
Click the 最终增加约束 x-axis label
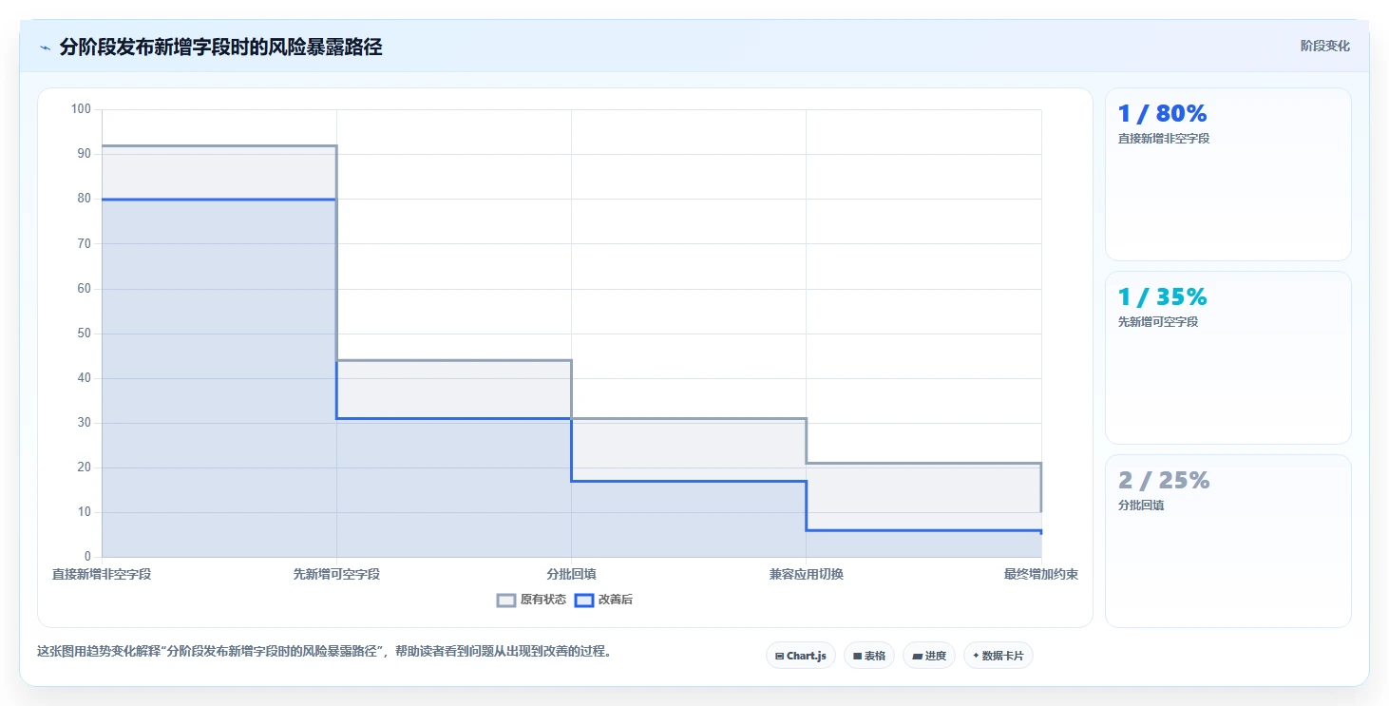coord(1041,574)
